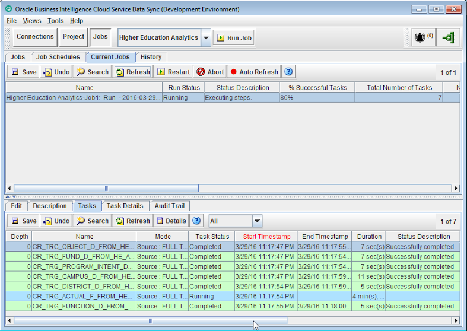Sort tasks by Start Timestamp header

[266, 237]
